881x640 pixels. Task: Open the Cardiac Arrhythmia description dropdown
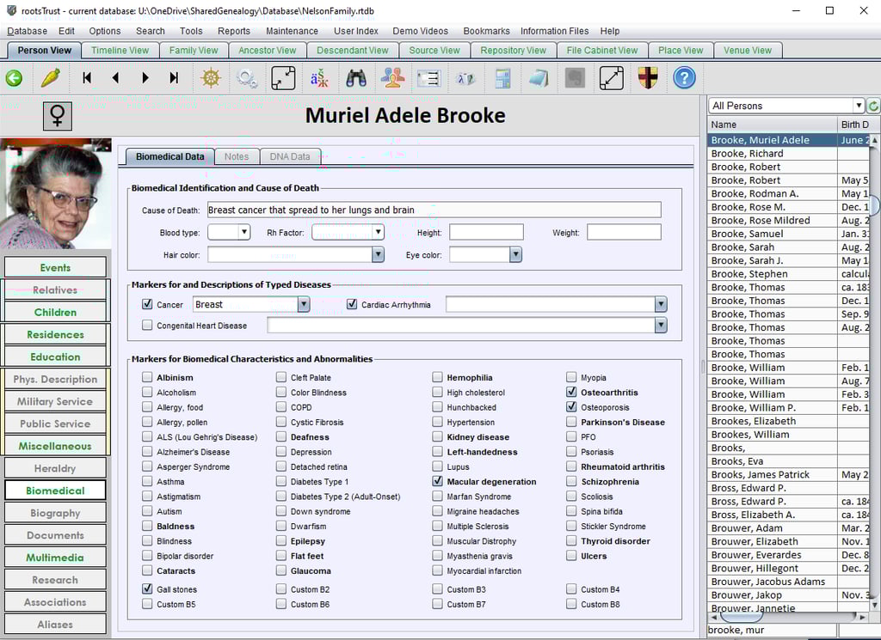coord(661,304)
